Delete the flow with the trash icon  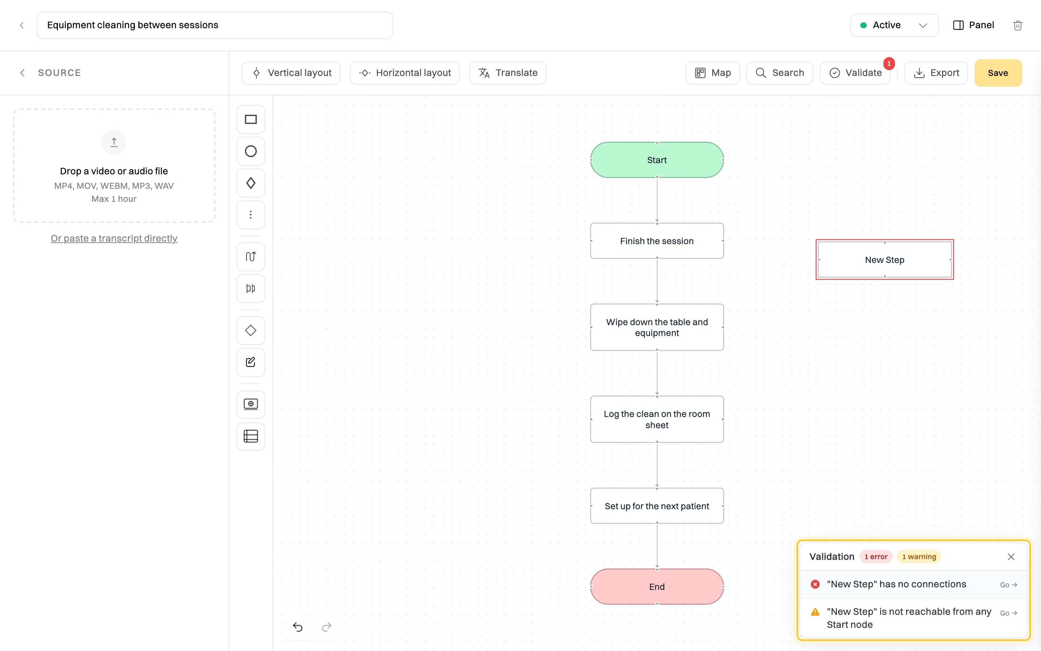[x=1018, y=25]
